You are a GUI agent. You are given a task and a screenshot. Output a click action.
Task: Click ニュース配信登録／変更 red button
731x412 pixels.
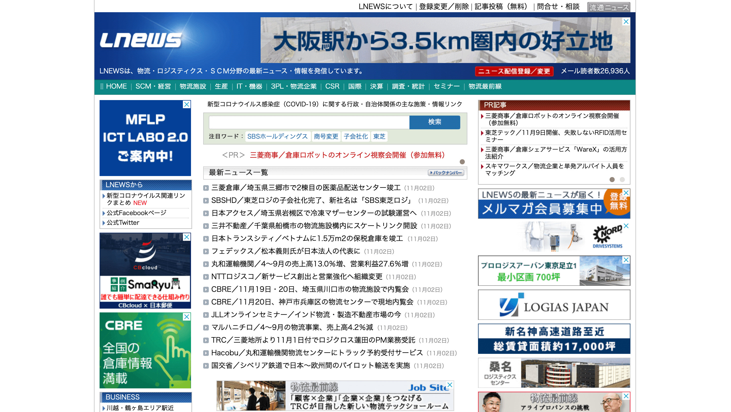click(x=514, y=71)
